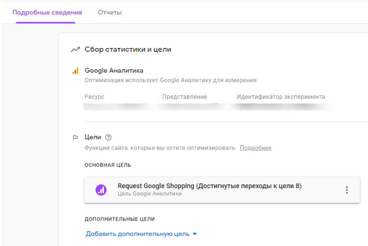Click the purple analytics icon on goal card
Screen dimensions: 368x246
click(x=101, y=190)
